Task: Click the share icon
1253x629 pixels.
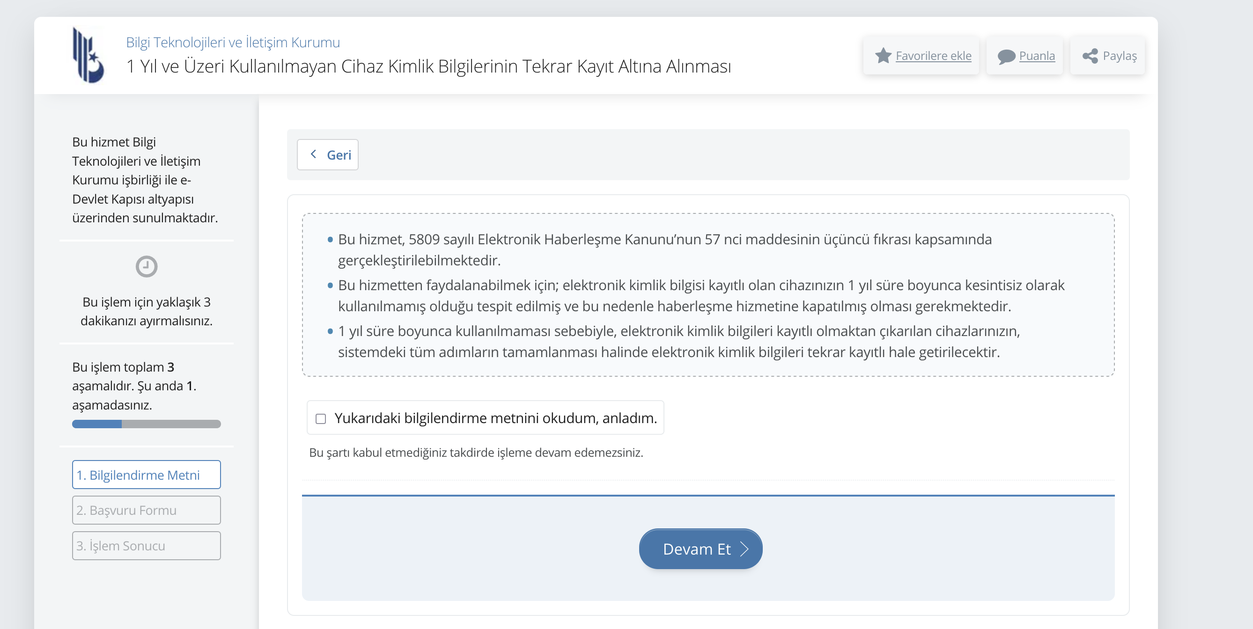Action: pos(1090,56)
